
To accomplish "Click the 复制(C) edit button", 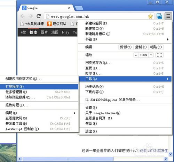I will coord(141,47).
